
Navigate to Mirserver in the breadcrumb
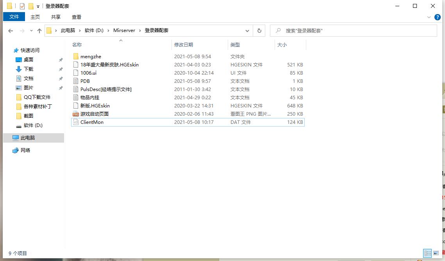point(124,30)
